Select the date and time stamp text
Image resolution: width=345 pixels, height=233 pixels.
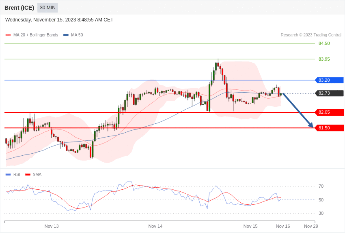click(59, 20)
